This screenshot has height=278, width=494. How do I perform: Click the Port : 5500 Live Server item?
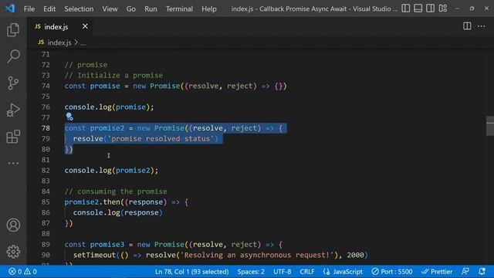(x=392, y=271)
